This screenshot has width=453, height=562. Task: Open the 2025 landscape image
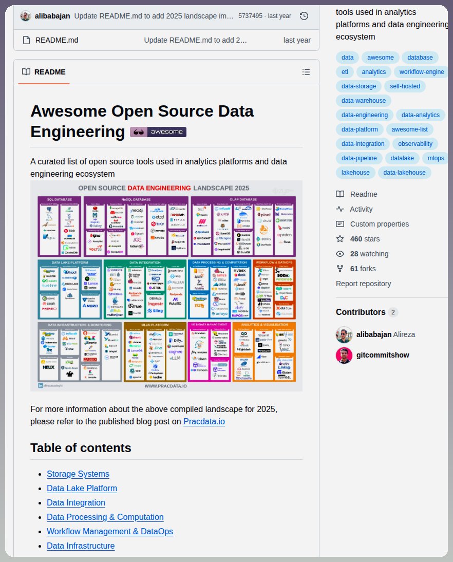[166, 286]
